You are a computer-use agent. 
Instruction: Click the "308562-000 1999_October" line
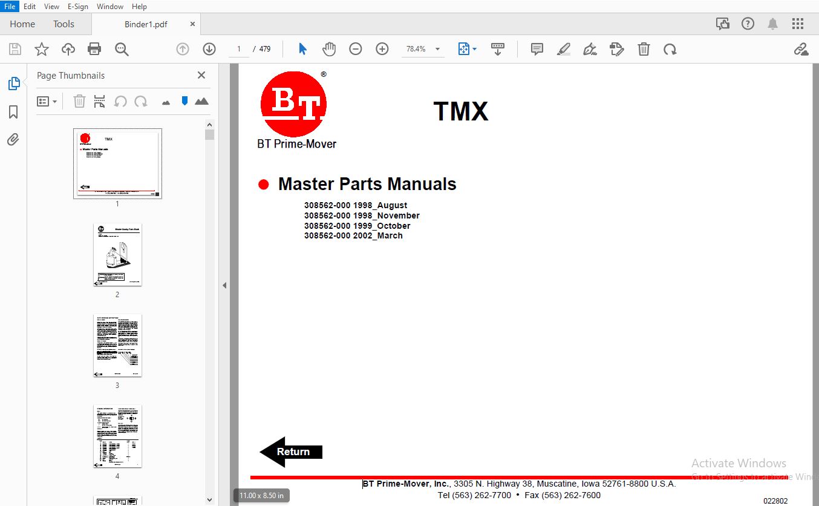coord(357,226)
